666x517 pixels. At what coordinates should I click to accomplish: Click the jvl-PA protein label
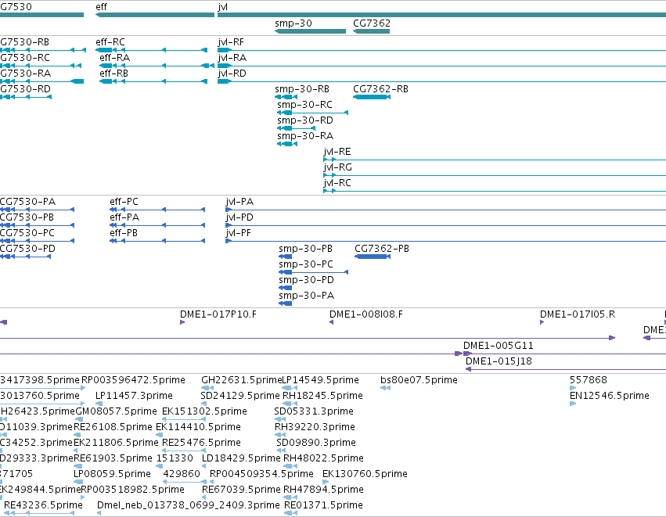point(239,202)
